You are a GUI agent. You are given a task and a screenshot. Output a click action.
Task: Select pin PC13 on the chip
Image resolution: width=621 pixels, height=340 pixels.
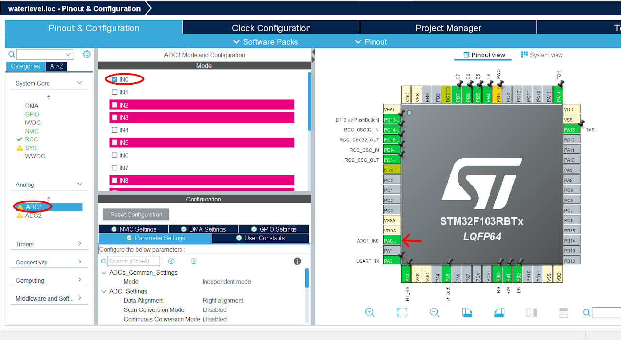coord(392,120)
